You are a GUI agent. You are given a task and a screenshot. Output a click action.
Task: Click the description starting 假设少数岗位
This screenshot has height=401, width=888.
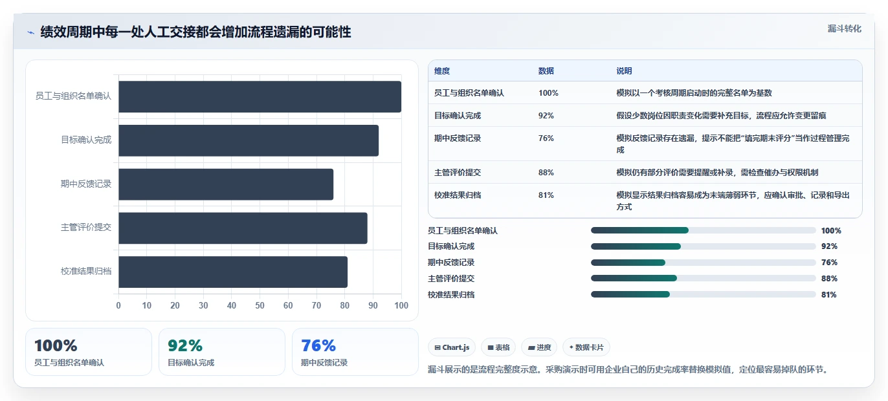click(722, 115)
